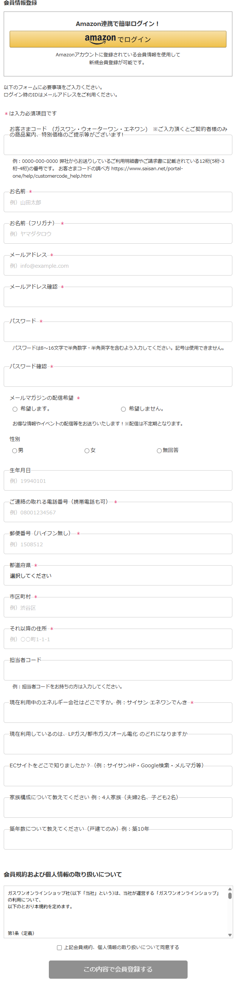The width and height of the screenshot is (242, 988).
Task: Click the お名前 (フリガナ) field
Action: (118, 234)
